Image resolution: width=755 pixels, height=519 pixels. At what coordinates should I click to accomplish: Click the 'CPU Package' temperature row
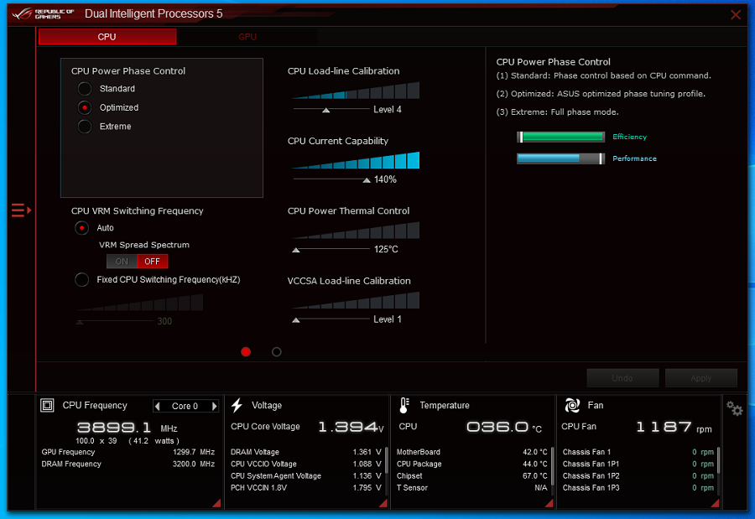pyautogui.click(x=471, y=465)
